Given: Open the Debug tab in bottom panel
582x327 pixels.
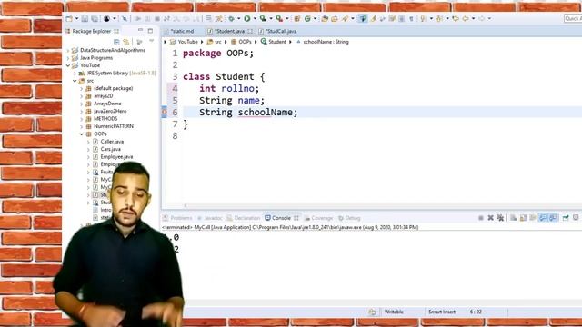Looking at the screenshot, I should 349,218.
